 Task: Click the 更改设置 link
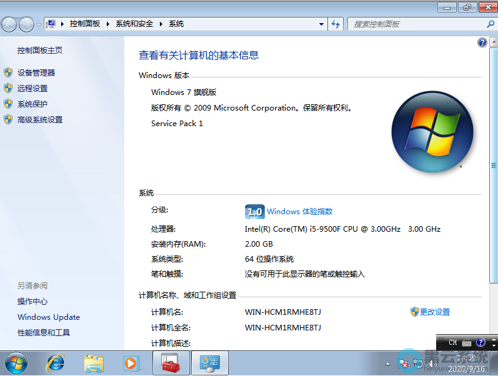434,312
